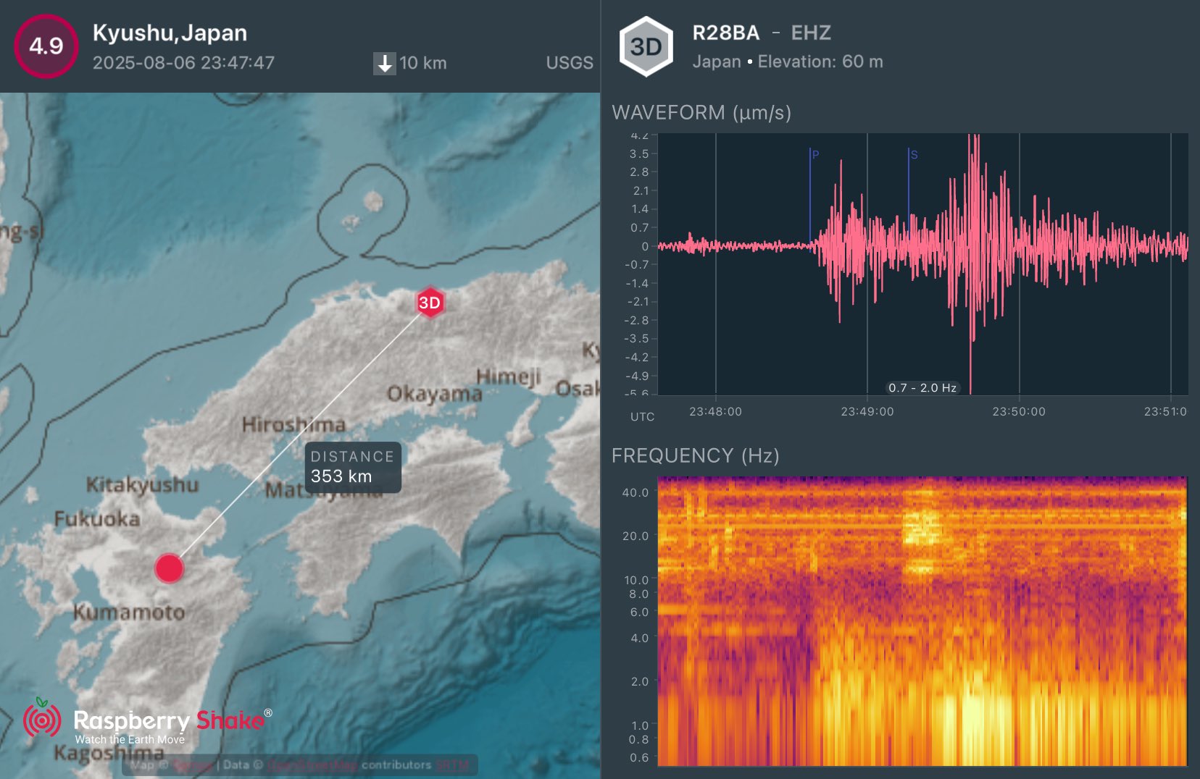
Task: Click the Raspberry Shake logo
Action: (148, 720)
